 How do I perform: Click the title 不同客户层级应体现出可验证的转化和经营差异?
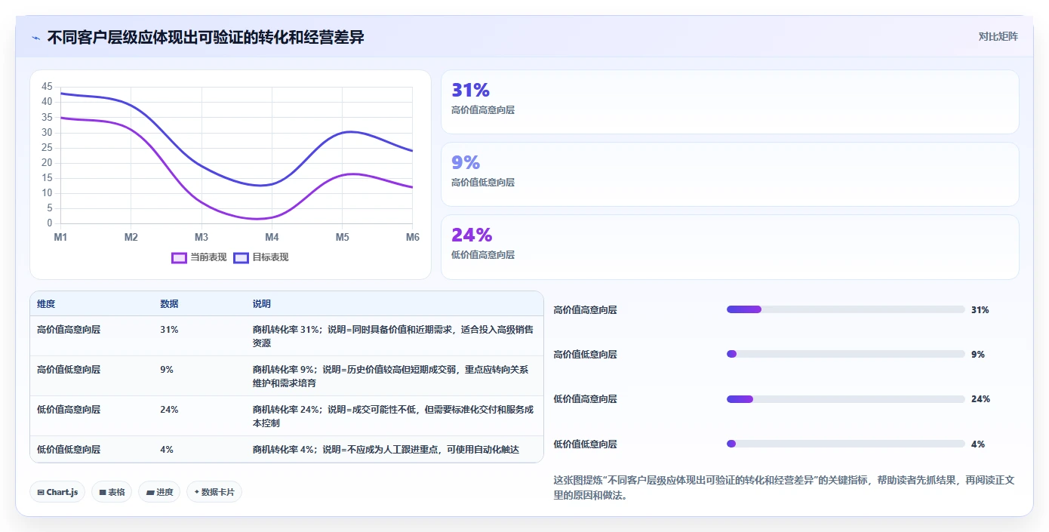[205, 37]
